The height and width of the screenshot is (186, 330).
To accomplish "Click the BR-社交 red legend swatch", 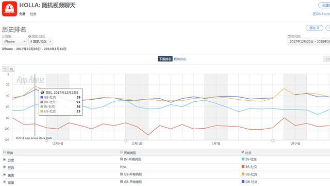I will point(243,166).
